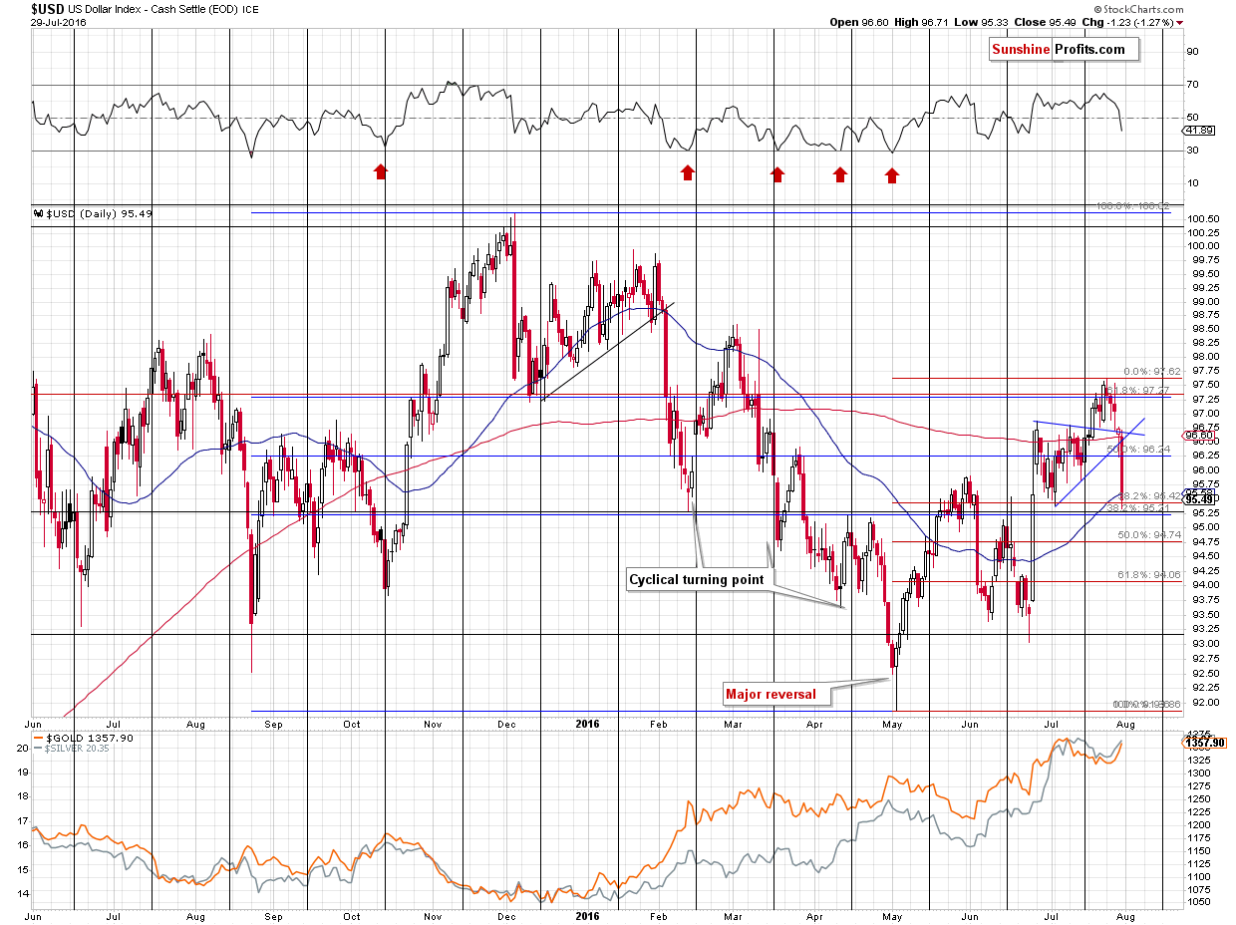This screenshot has height=925, width=1236.
Task: Click the 10 level on the RSI axis
Action: pos(1193,183)
